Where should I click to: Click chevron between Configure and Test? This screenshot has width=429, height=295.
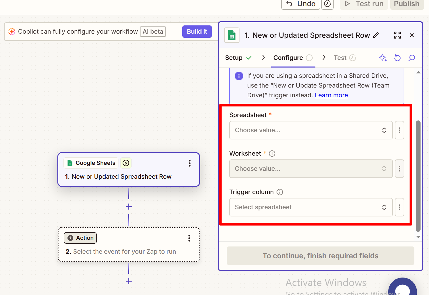pos(324,58)
